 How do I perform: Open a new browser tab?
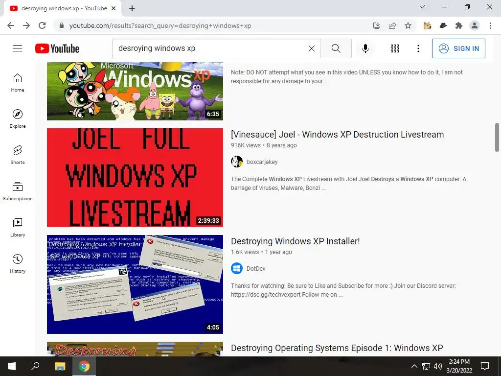click(x=132, y=9)
